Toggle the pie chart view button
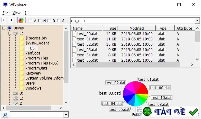The height and width of the screenshot is (119, 201). (x=21, y=20)
